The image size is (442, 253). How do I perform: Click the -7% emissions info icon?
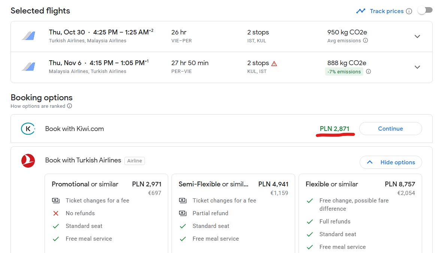pos(369,71)
